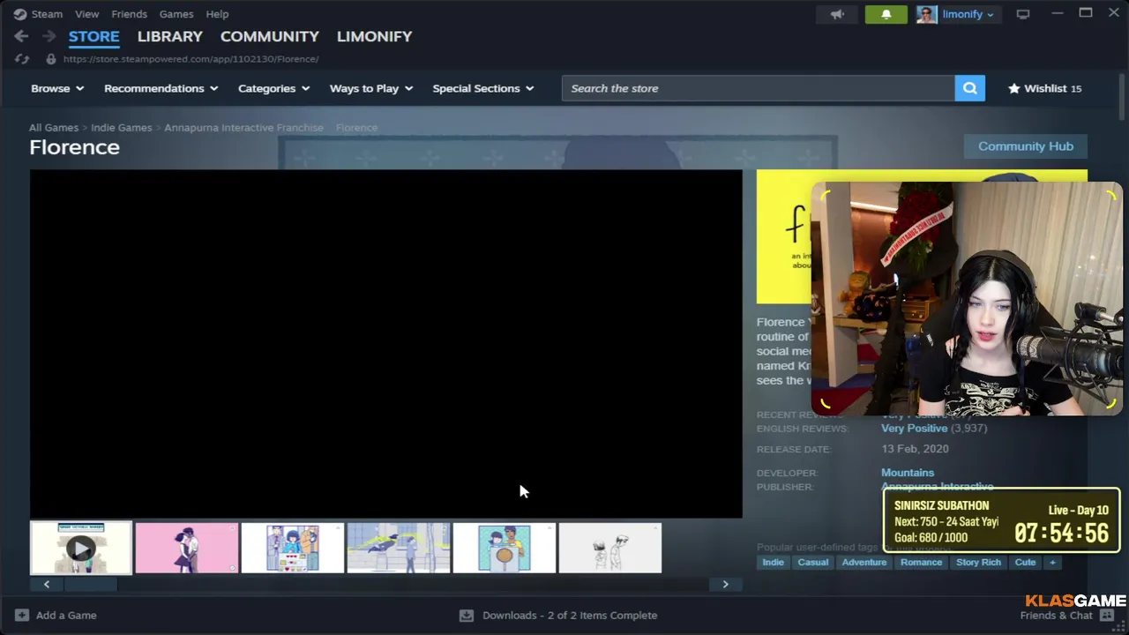Click the All Games breadcrumb link
1129x635 pixels.
(x=54, y=128)
